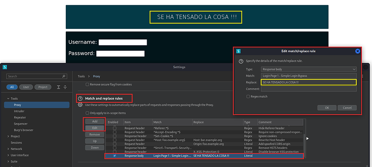Move the rule with the Up button
372x167 pixels.
tap(94, 141)
